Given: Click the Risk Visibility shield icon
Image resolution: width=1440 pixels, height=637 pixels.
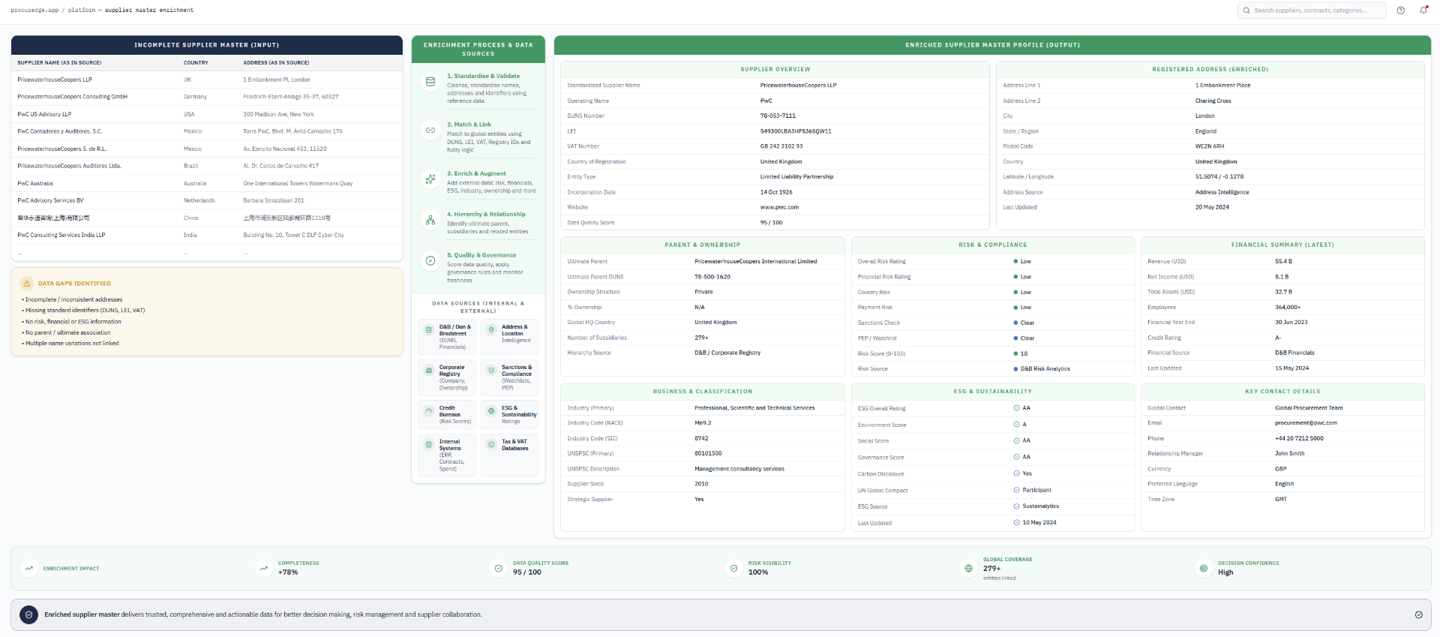Looking at the screenshot, I should pos(734,569).
